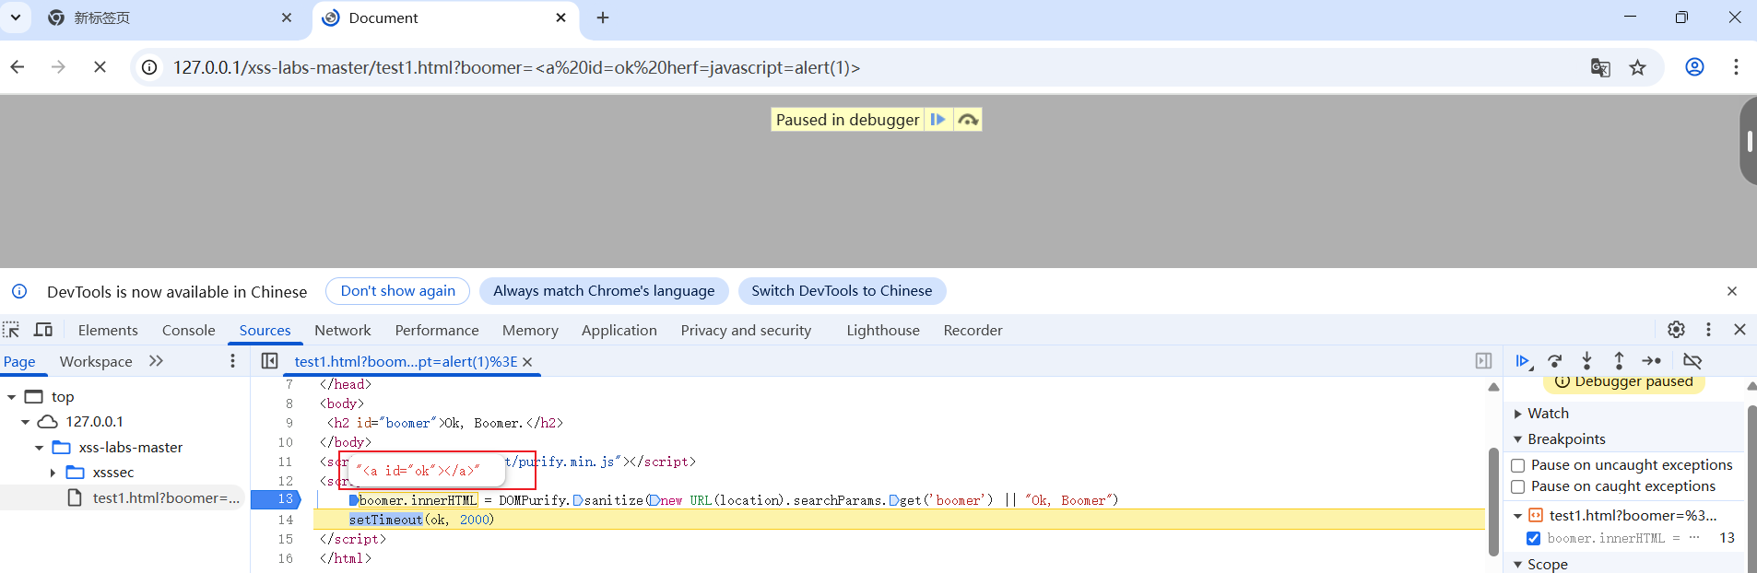The image size is (1757, 573).
Task: Uncheck the boomer.innerHTML breakpoint
Action: pyautogui.click(x=1533, y=538)
